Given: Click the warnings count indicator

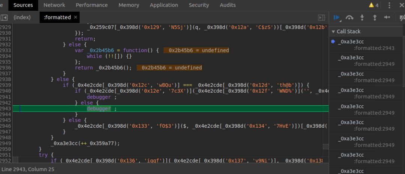Looking at the screenshot, I should pos(373,5).
